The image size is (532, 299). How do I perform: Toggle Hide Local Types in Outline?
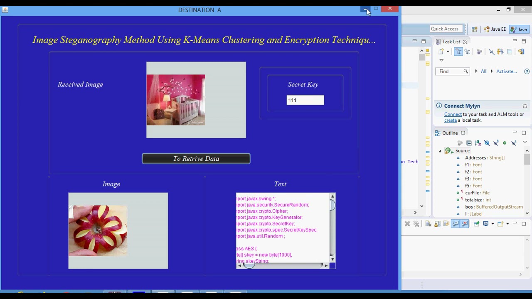point(514,143)
